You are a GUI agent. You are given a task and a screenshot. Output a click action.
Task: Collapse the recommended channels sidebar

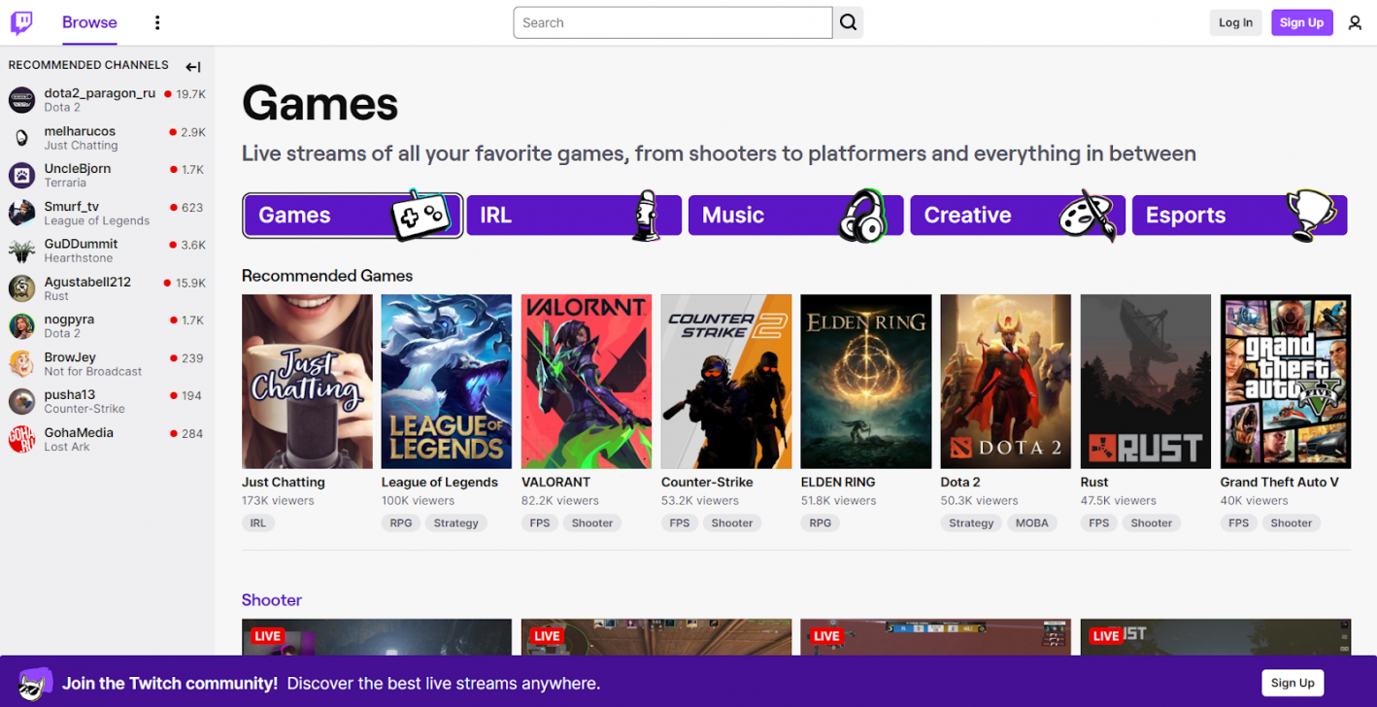(x=193, y=67)
